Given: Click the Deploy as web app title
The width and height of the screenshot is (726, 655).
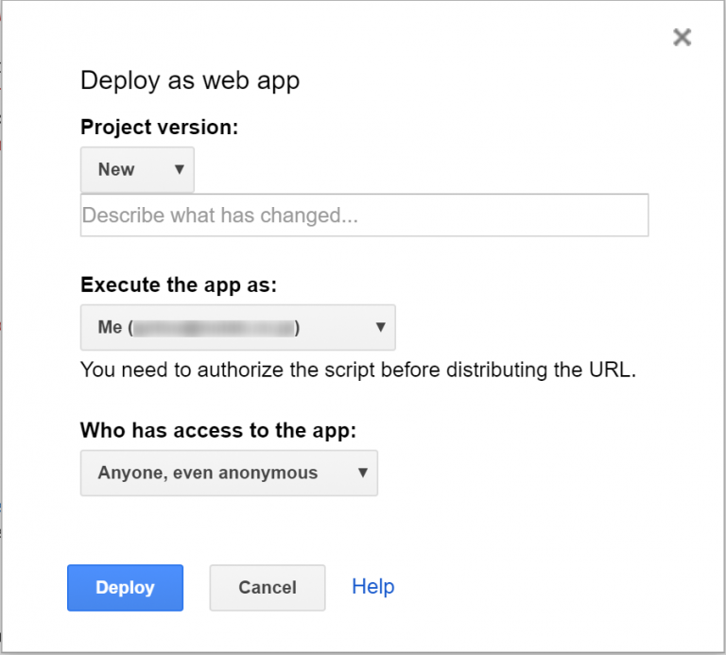Looking at the screenshot, I should coord(190,81).
